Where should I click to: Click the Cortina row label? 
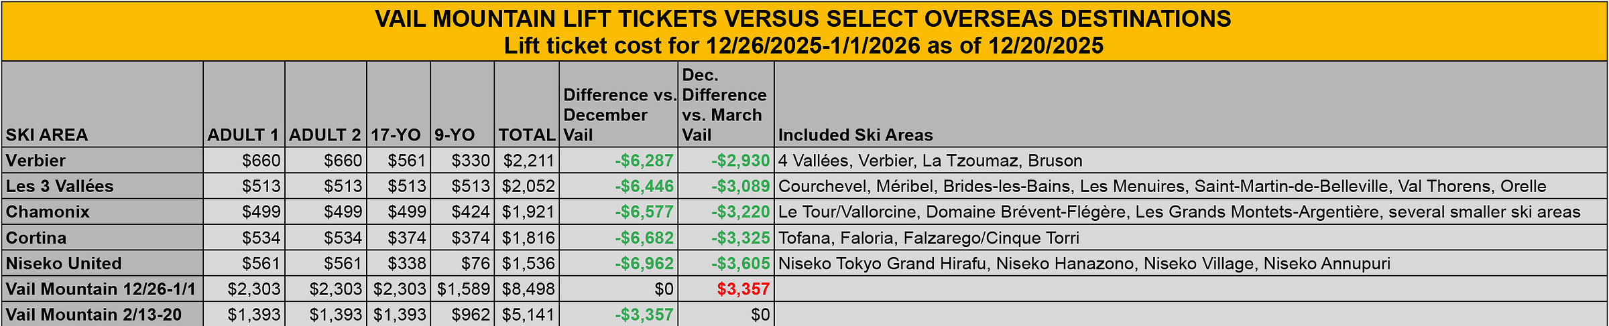pyautogui.click(x=36, y=238)
